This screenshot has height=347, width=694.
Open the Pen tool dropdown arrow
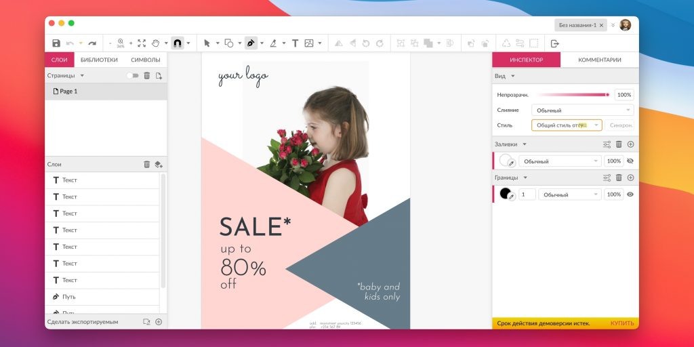(262, 43)
